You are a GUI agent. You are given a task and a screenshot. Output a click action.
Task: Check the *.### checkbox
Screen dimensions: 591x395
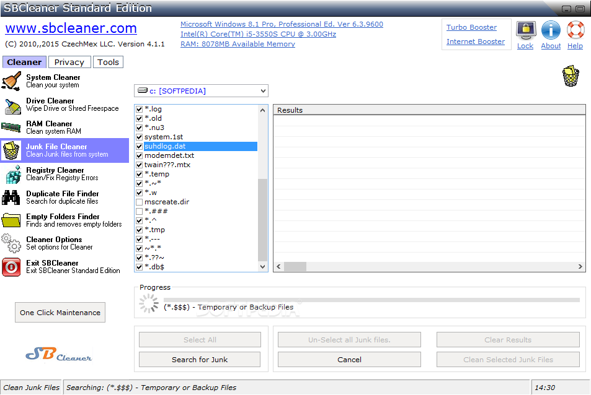139,211
